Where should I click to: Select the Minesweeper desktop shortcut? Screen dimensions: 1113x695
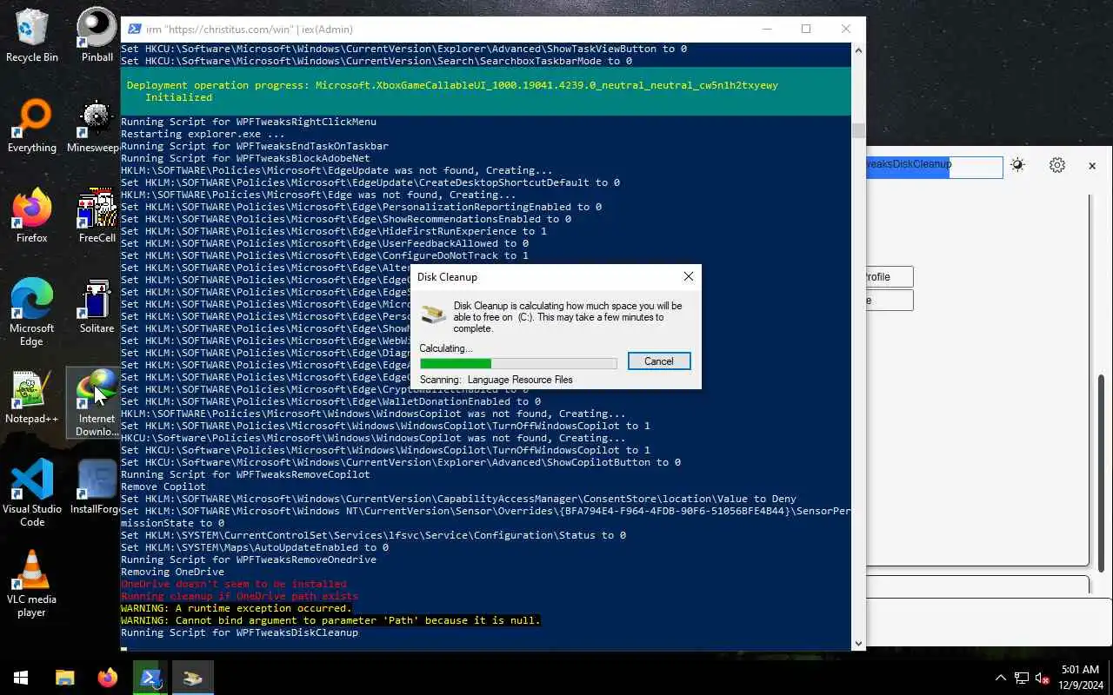95,127
